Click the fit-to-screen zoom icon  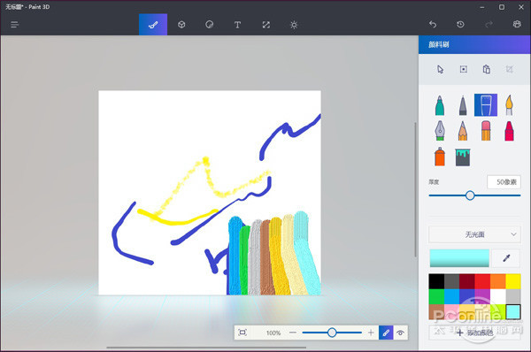pos(242,333)
